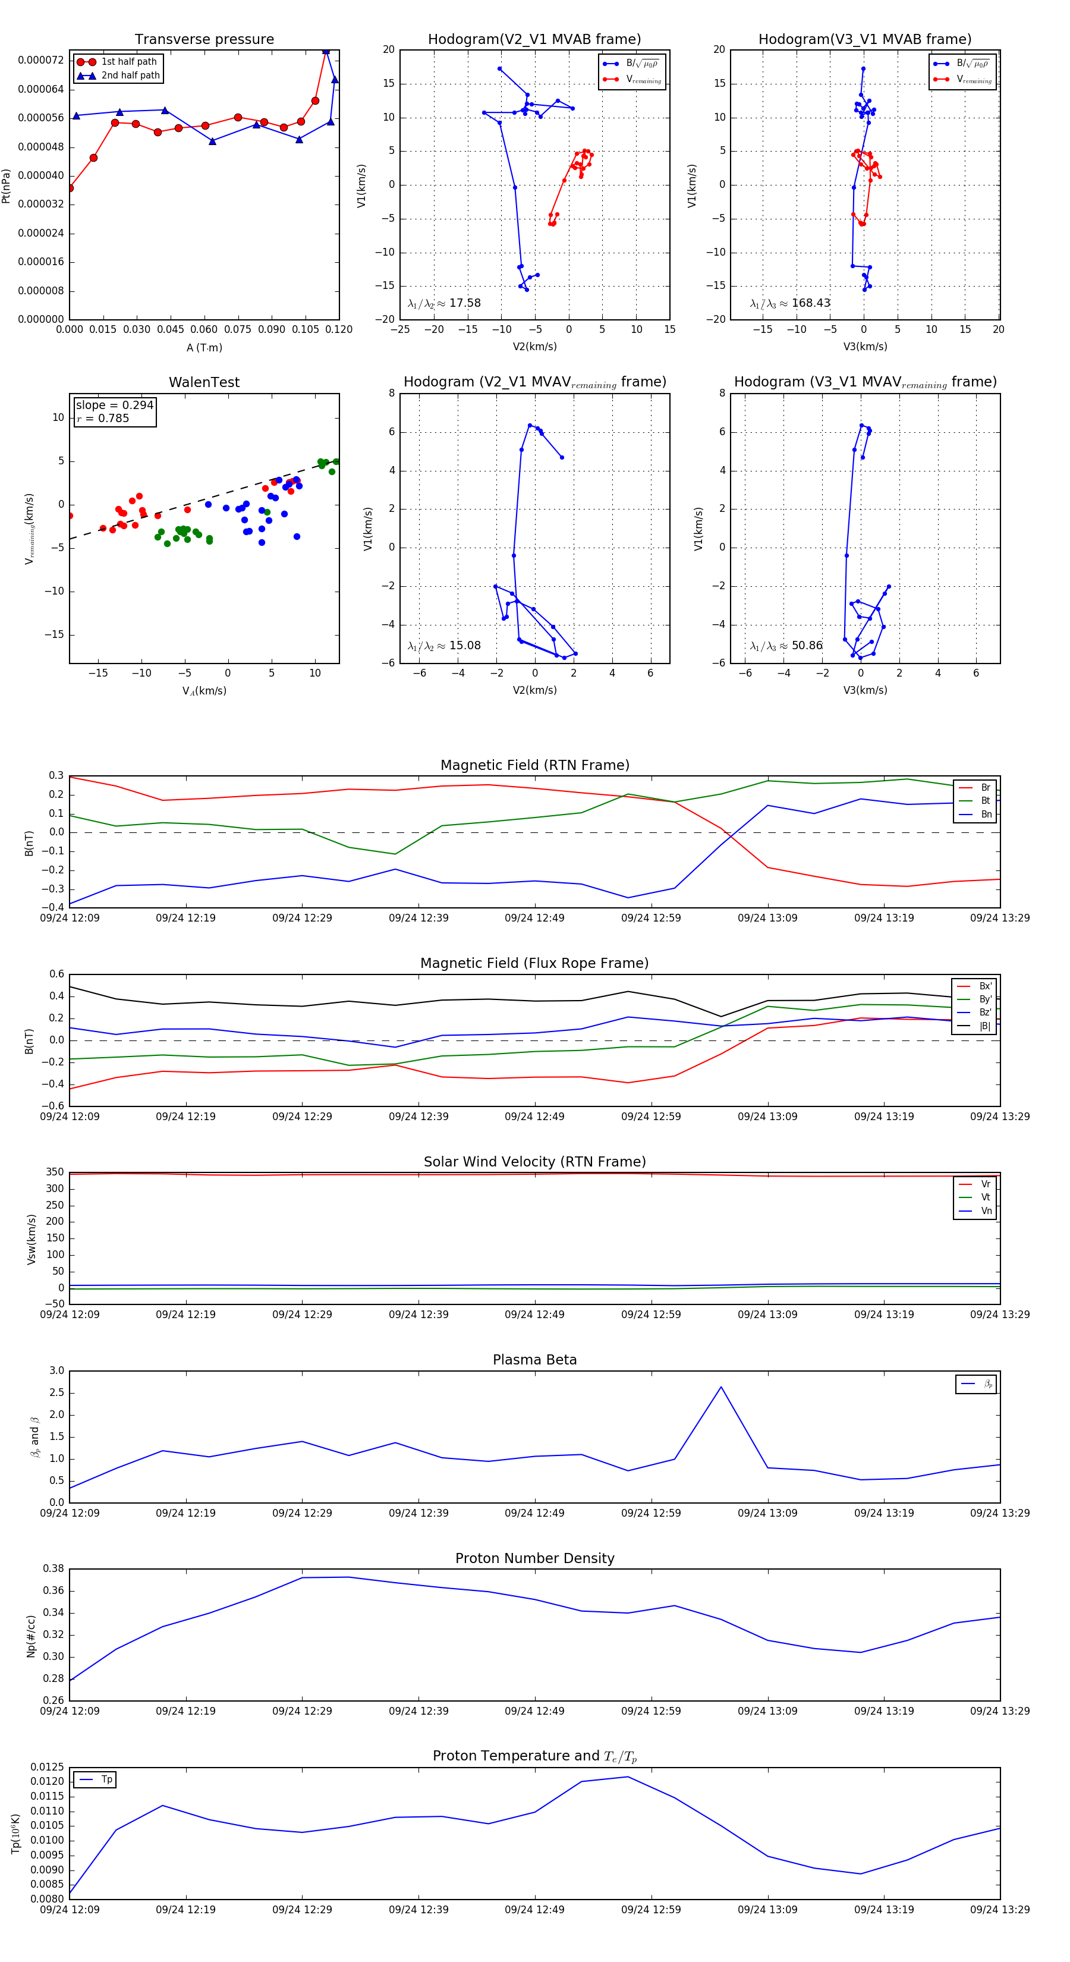Click 'Vsw(km/s)' y-axis label

pyautogui.click(x=32, y=1240)
